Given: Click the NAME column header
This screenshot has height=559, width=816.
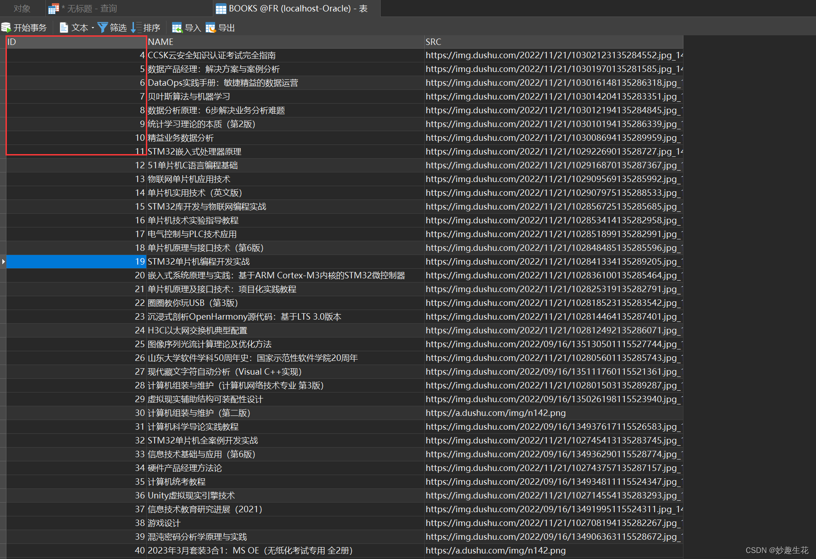Looking at the screenshot, I should [x=285, y=42].
